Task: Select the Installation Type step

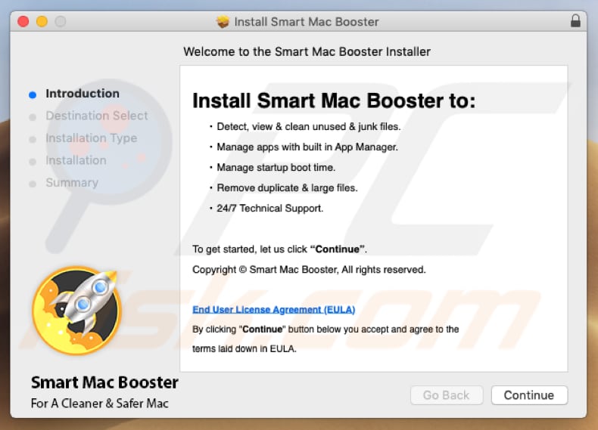Action: pyautogui.click(x=91, y=138)
